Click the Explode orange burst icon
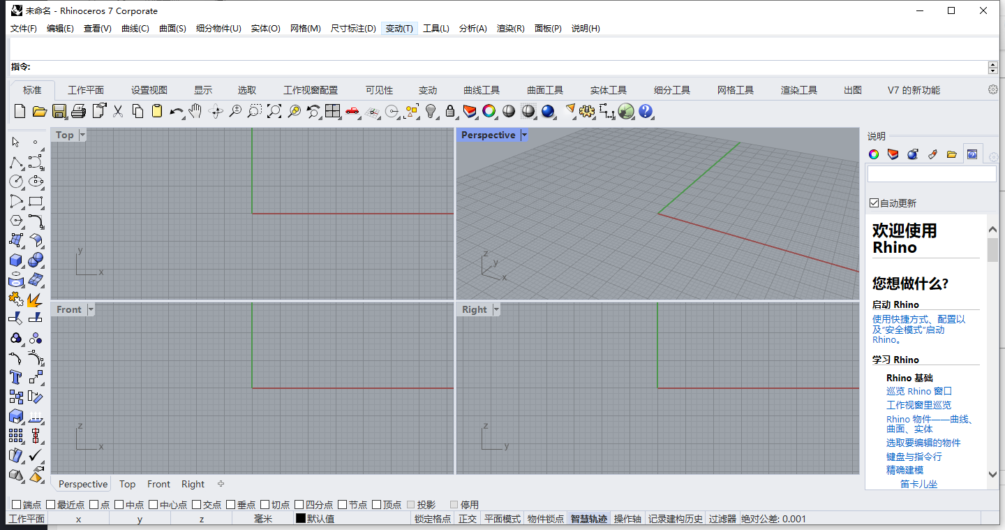 36,299
